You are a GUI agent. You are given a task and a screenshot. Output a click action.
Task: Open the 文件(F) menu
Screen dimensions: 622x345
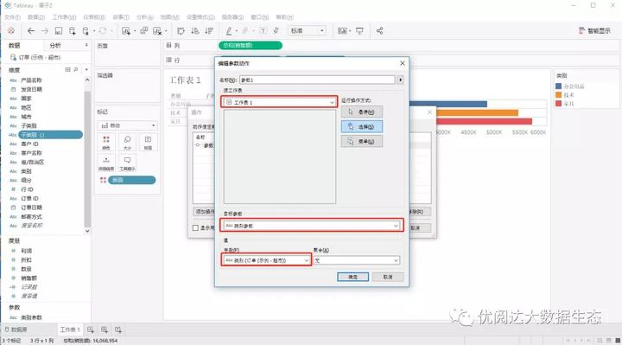tap(12, 17)
